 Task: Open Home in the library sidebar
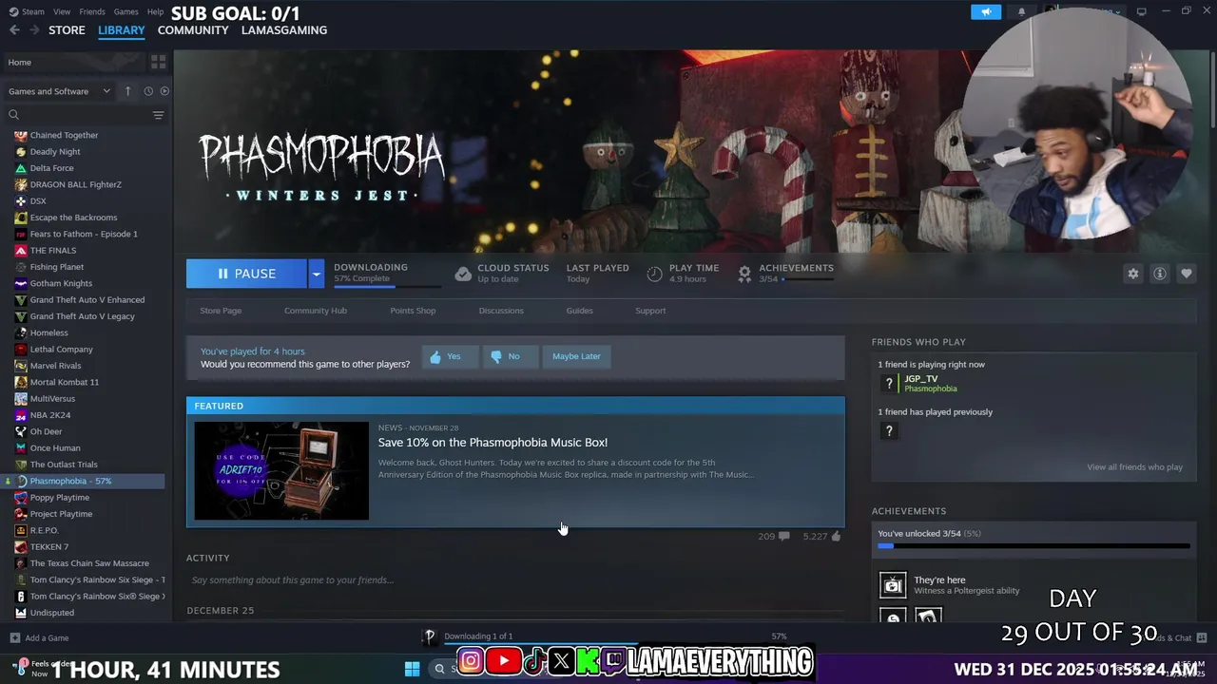click(x=73, y=62)
